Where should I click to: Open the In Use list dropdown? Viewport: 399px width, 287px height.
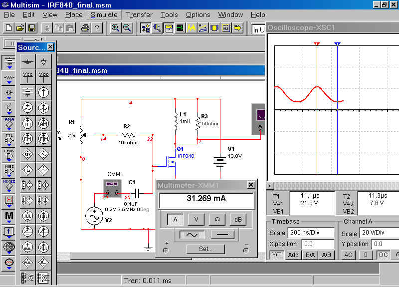[258, 29]
